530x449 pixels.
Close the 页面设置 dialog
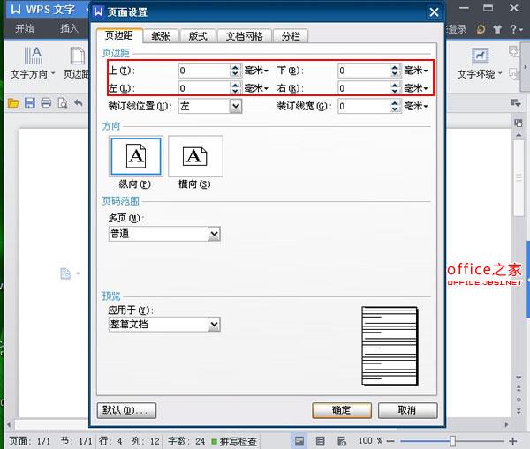coord(434,12)
